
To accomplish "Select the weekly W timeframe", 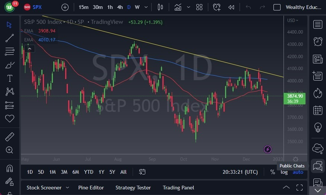I will 137,7.
